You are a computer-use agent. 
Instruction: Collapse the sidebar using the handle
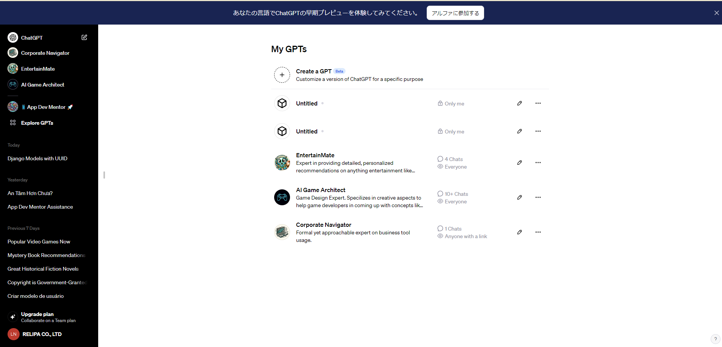click(104, 175)
